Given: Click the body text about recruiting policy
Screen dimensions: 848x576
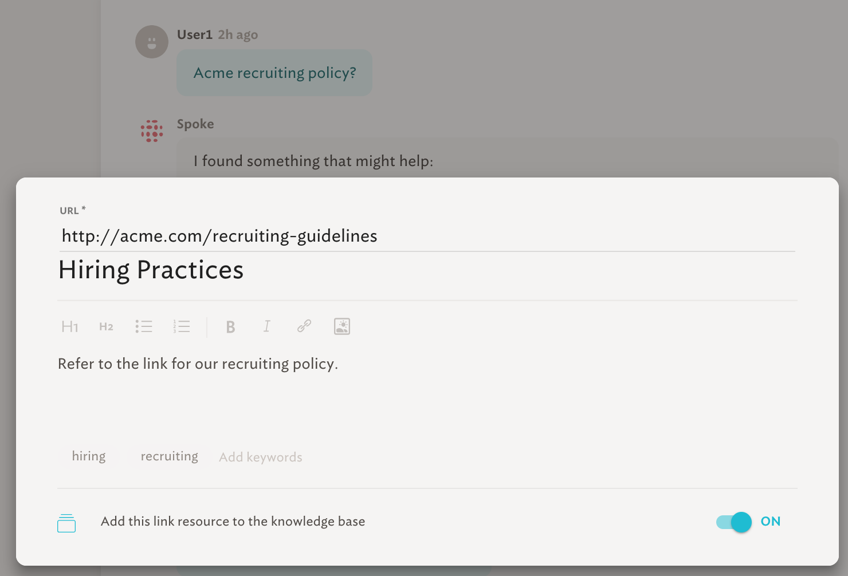Looking at the screenshot, I should (x=198, y=364).
